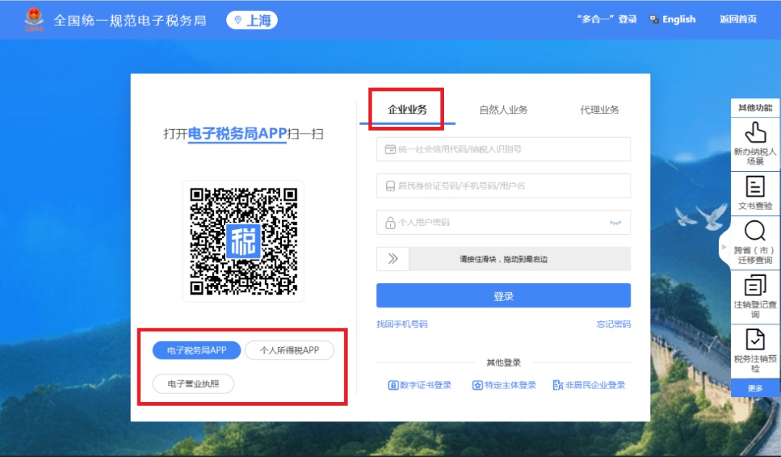Viewport: 781px width, 457px height.
Task: Click the login QR code image
Action: coord(244,241)
